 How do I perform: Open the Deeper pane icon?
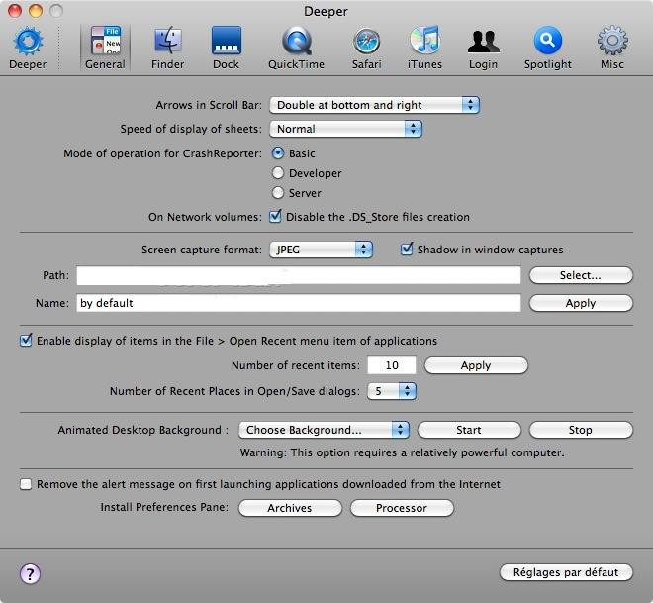[28, 48]
